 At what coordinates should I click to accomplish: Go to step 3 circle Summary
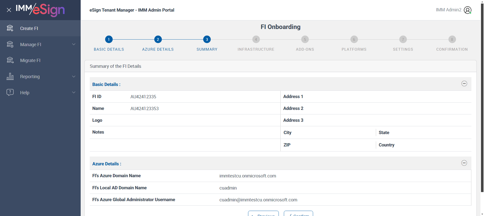(207, 39)
